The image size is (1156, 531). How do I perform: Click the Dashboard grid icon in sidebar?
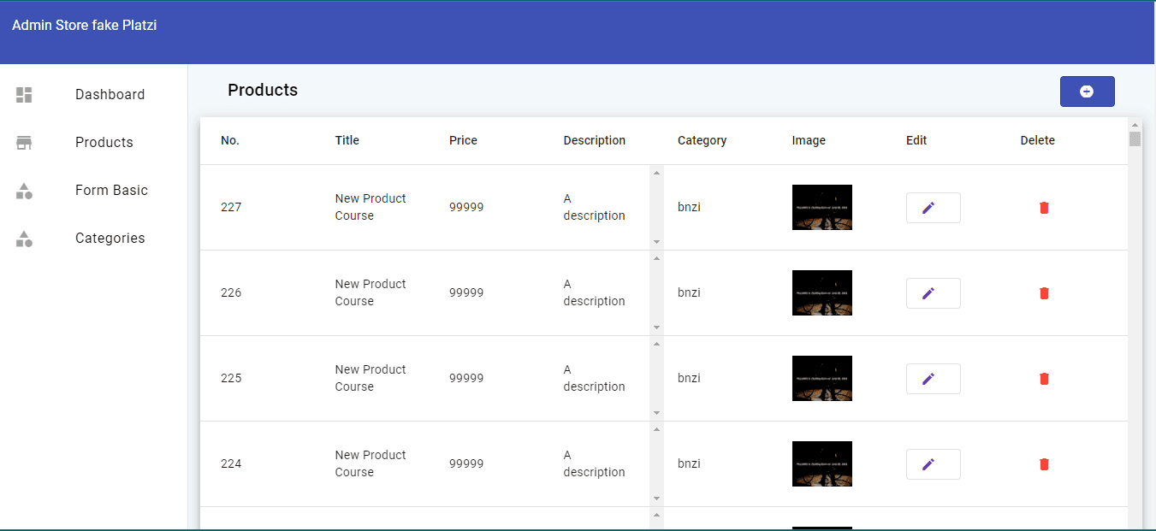pyautogui.click(x=24, y=95)
